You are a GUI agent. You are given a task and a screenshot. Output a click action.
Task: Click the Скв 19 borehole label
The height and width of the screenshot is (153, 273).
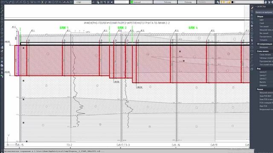pos(214,145)
